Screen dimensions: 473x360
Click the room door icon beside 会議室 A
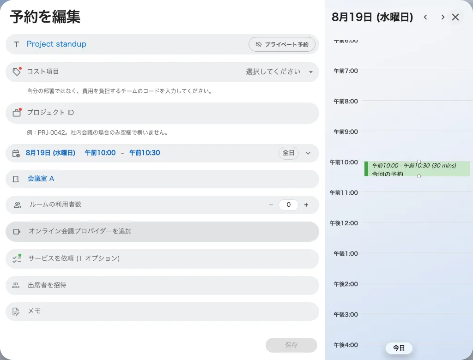[16, 179]
